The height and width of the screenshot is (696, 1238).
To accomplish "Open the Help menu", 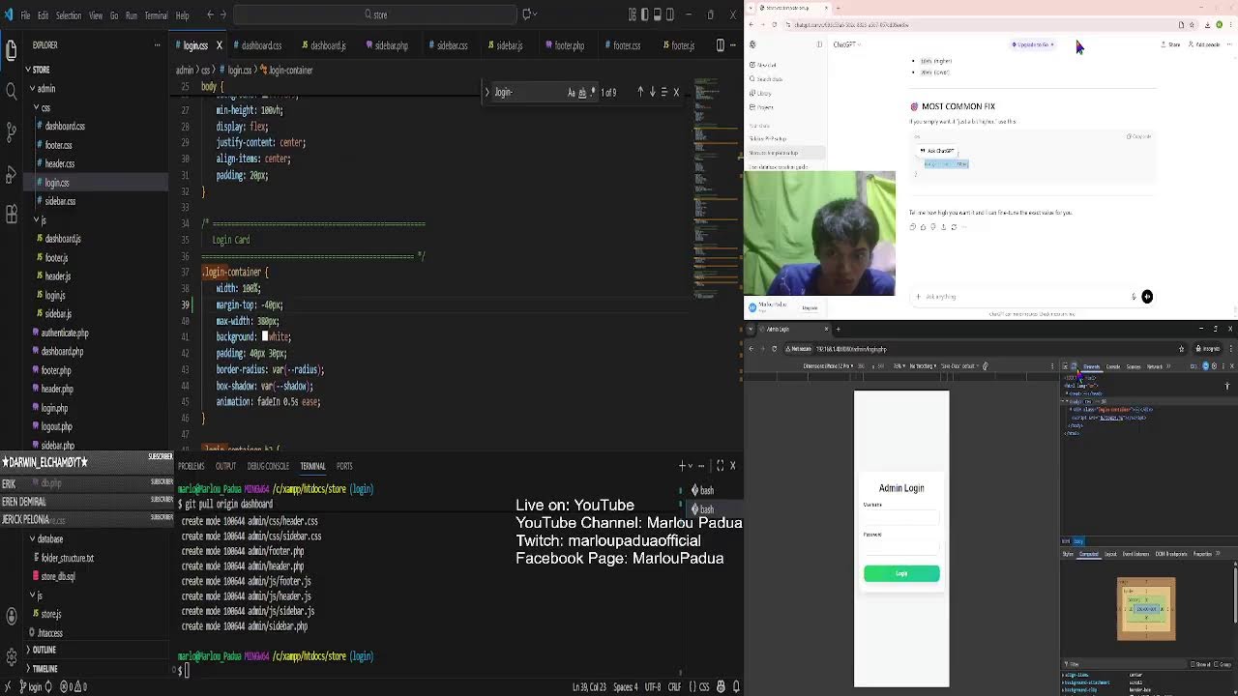I will coord(182,15).
